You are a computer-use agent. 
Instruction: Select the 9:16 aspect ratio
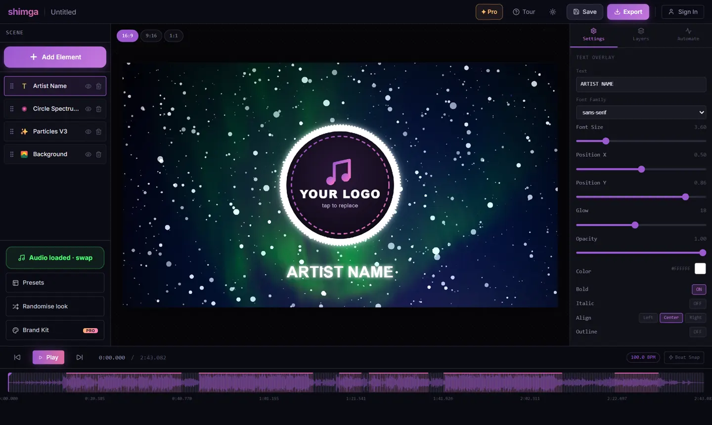151,36
